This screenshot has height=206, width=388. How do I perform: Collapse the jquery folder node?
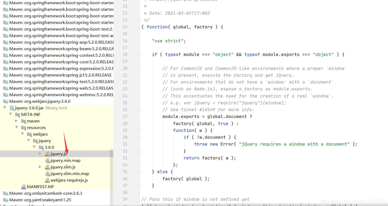[x=28, y=141]
